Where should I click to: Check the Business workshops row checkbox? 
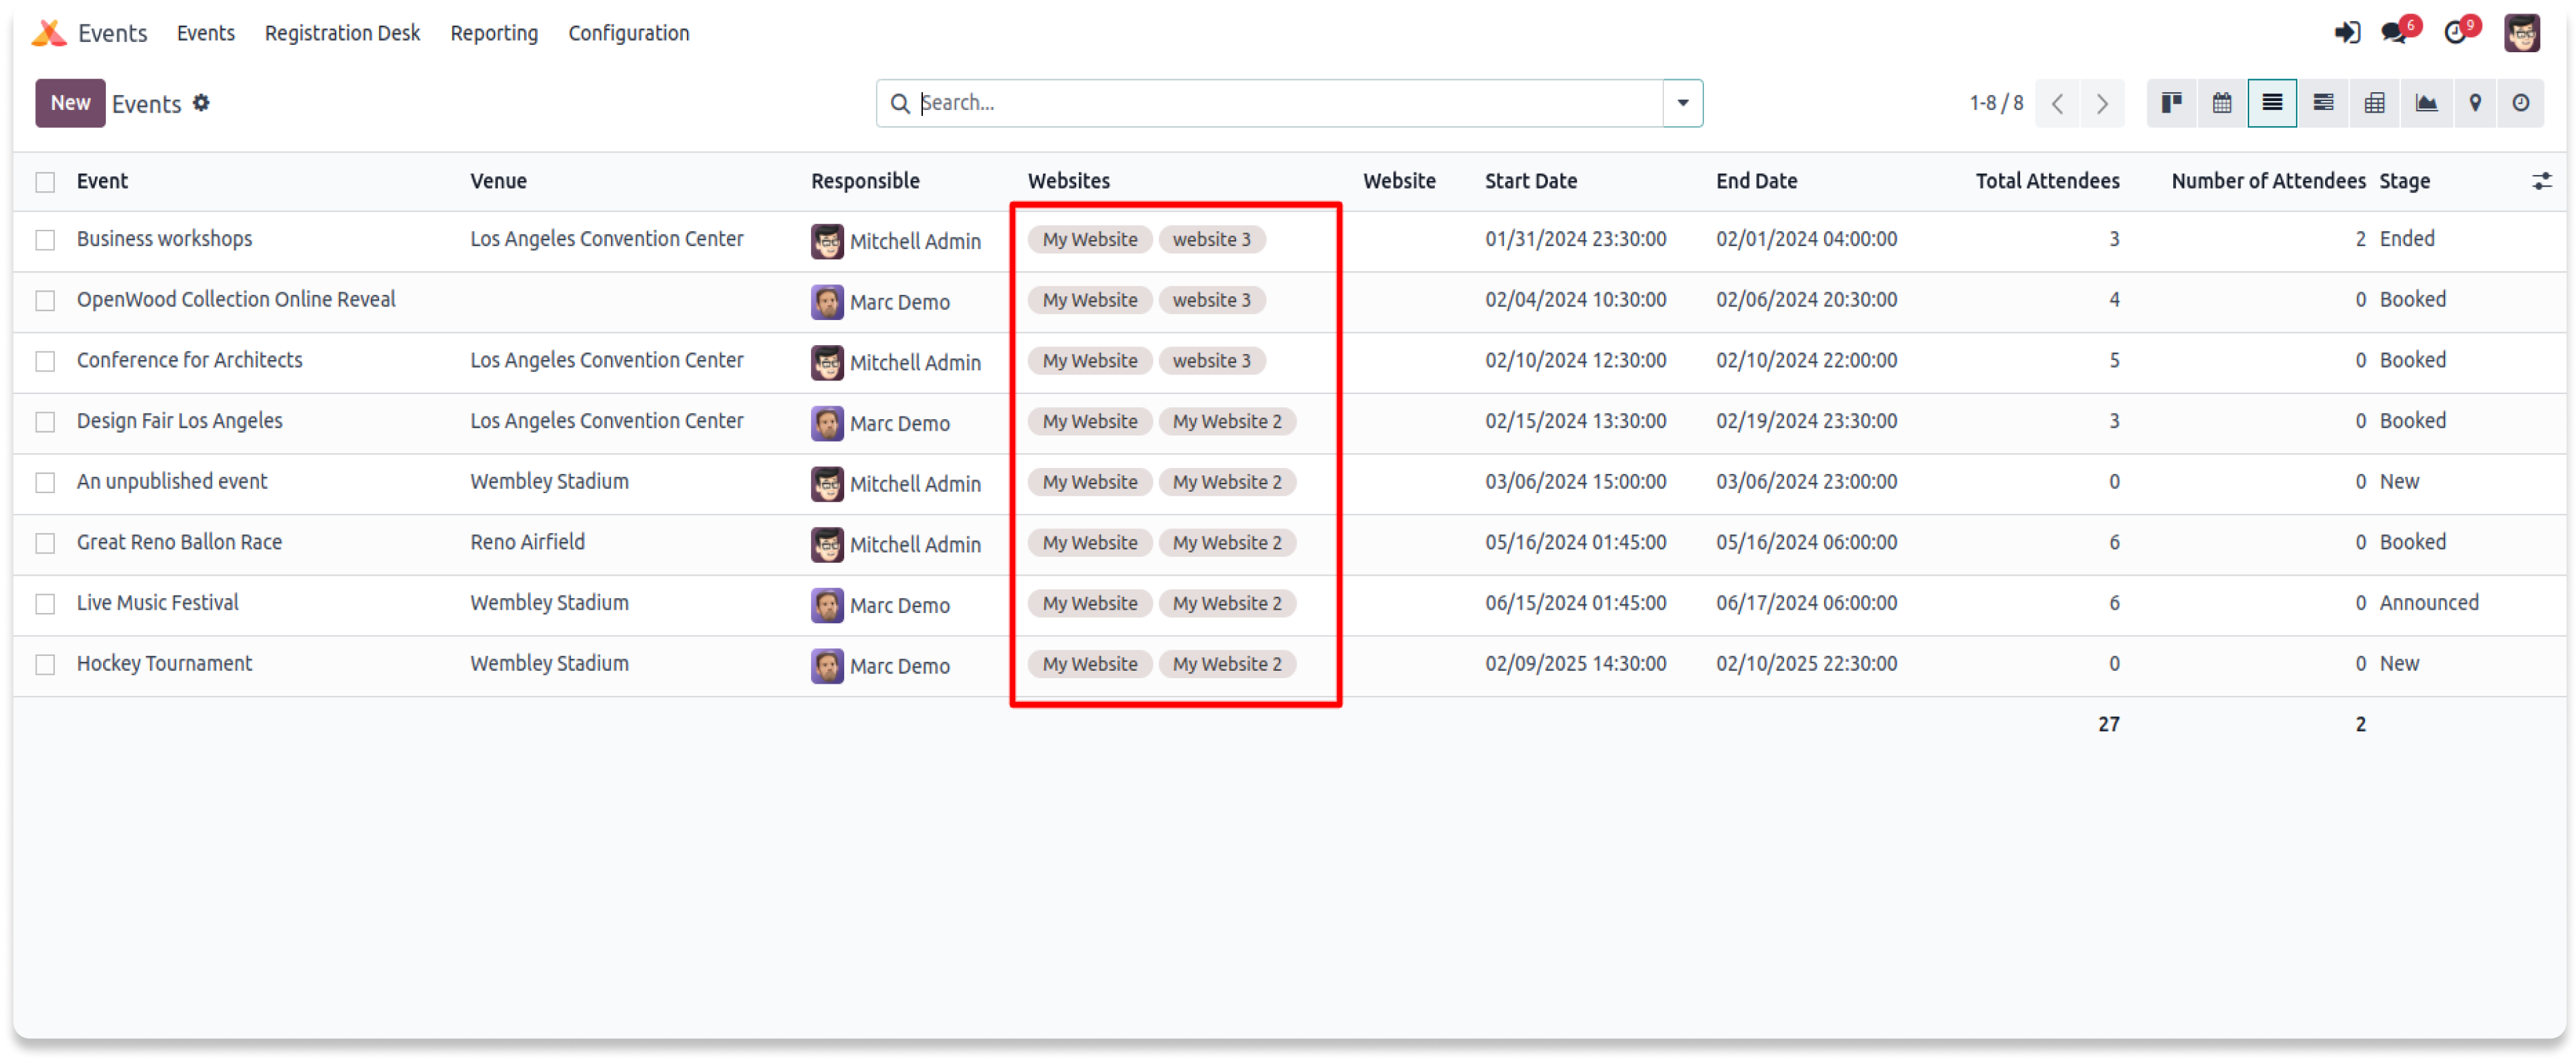(x=45, y=240)
